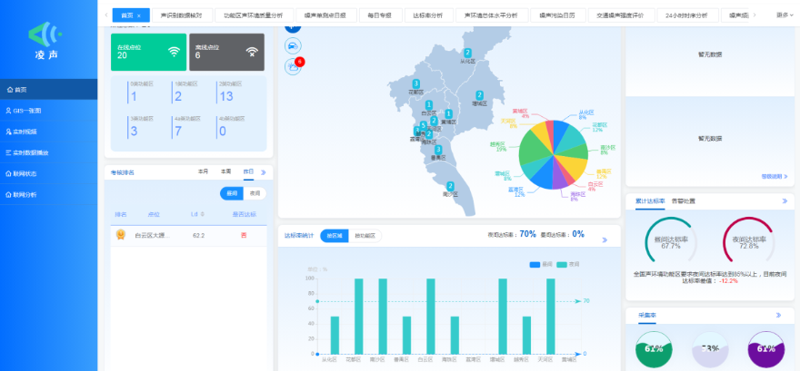Select 按区域 in compliance statistics
The width and height of the screenshot is (800, 371).
click(335, 236)
